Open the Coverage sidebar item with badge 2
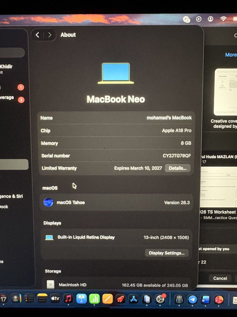 tap(12, 98)
